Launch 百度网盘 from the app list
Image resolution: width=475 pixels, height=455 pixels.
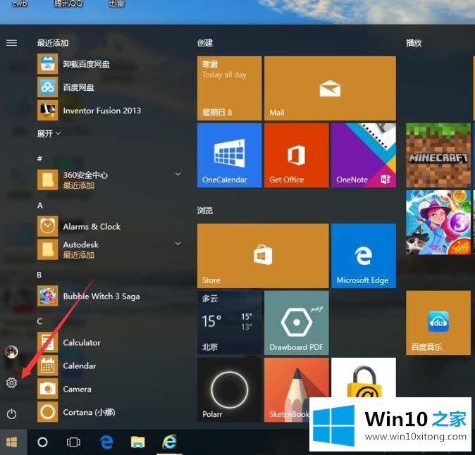[x=110, y=87]
